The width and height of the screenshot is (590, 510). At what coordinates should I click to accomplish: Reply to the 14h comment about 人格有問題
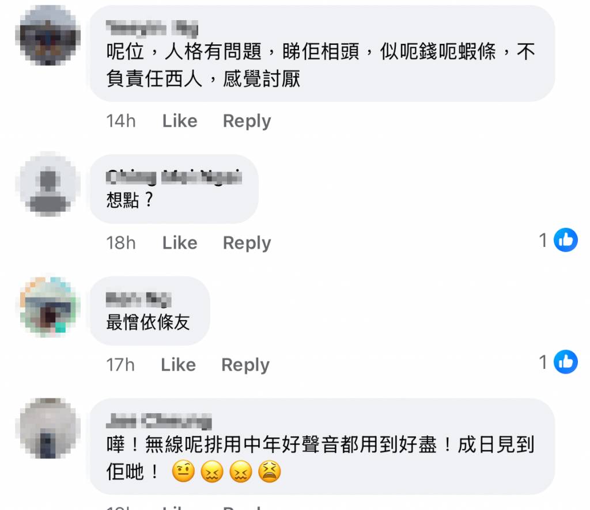click(x=247, y=121)
